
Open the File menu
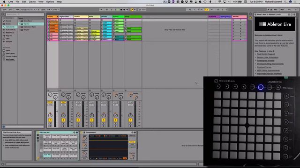click(17, 2)
